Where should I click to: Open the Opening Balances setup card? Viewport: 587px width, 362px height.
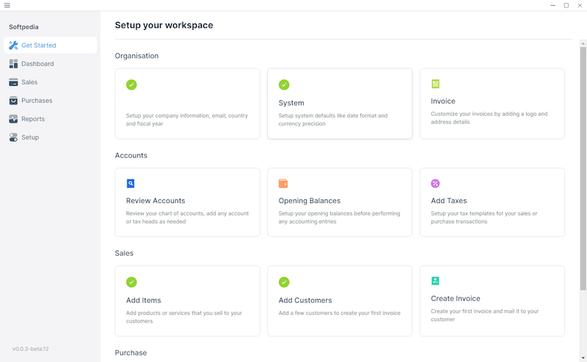[340, 202]
